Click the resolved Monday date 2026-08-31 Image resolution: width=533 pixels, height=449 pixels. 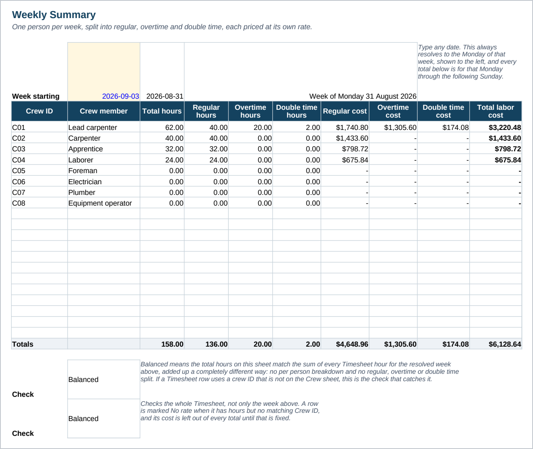point(162,72)
